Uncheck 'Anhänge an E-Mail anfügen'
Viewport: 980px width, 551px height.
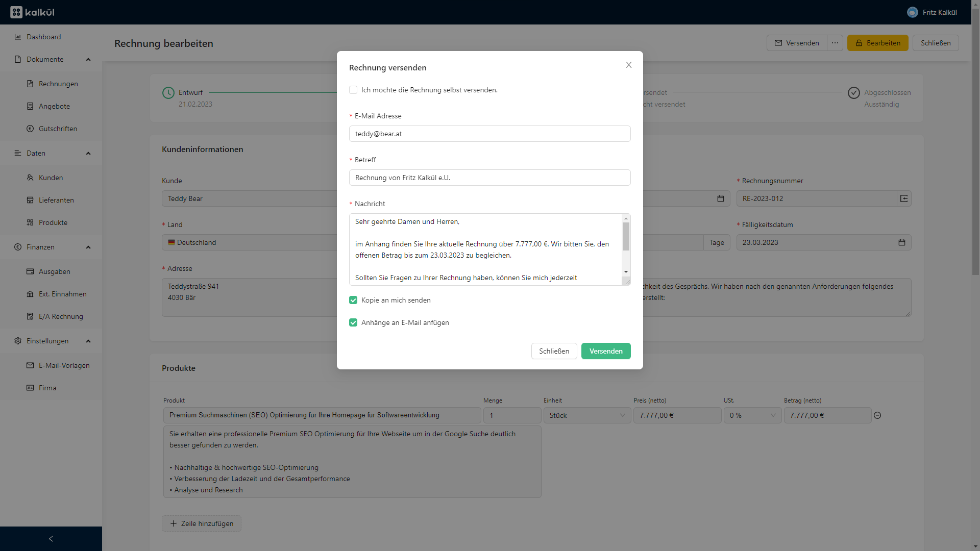[x=353, y=322]
